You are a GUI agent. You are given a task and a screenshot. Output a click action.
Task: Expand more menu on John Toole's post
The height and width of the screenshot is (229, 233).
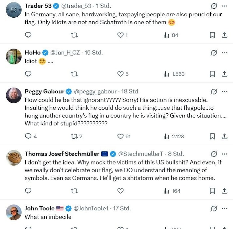(x=225, y=208)
